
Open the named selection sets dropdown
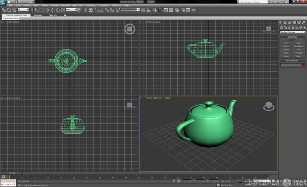pyautogui.click(x=130, y=10)
